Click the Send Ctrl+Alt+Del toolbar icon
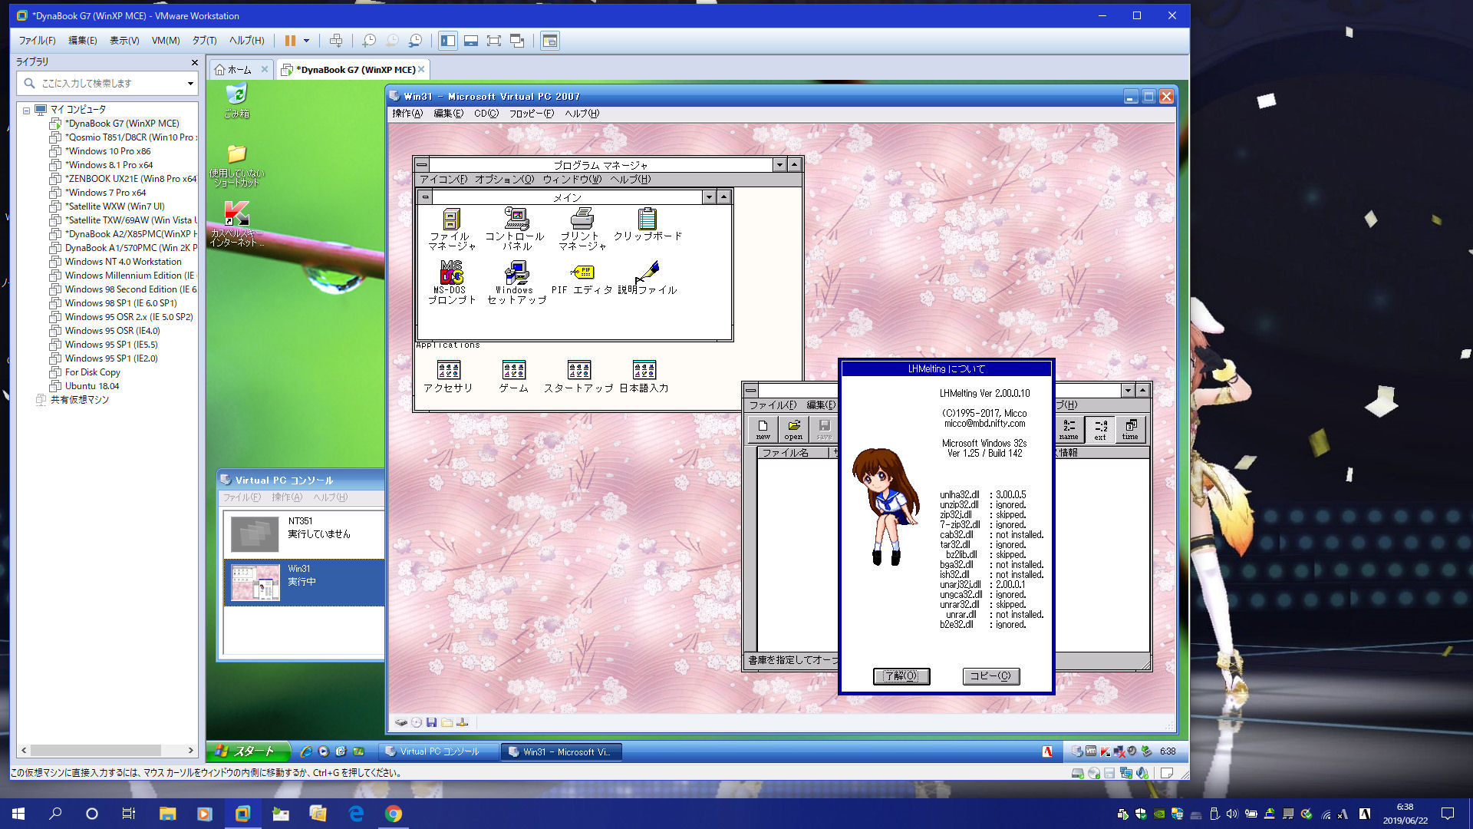This screenshot has height=829, width=1473. (335, 41)
